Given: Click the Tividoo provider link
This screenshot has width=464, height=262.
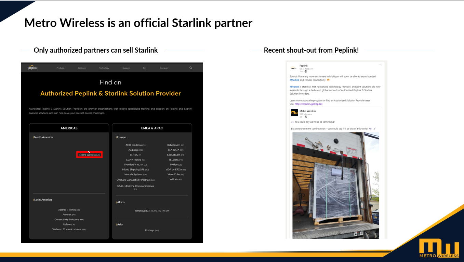Looking at the screenshot, I should pos(176,165).
